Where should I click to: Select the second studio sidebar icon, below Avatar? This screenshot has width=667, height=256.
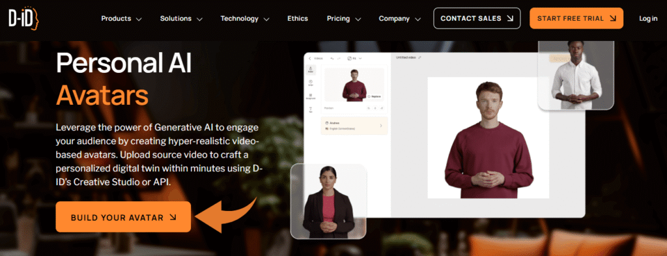[x=311, y=83]
